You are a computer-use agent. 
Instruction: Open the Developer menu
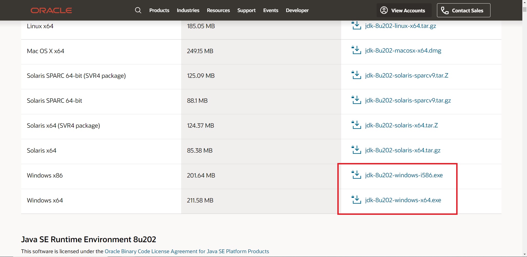(297, 10)
